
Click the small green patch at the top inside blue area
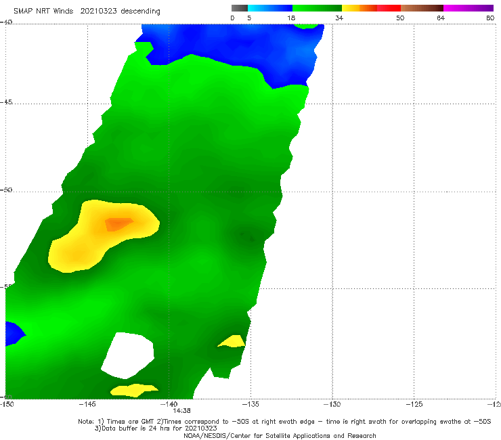pyautogui.click(x=306, y=26)
